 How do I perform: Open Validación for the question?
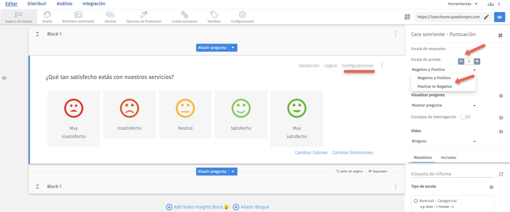point(309,66)
